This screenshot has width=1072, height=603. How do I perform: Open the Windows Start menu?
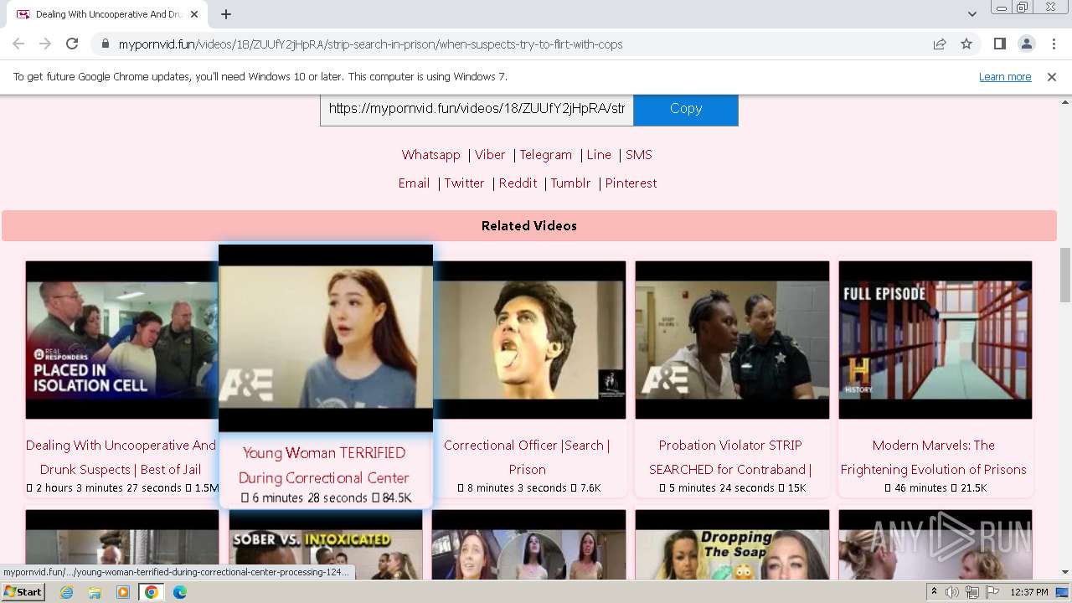pyautogui.click(x=23, y=592)
